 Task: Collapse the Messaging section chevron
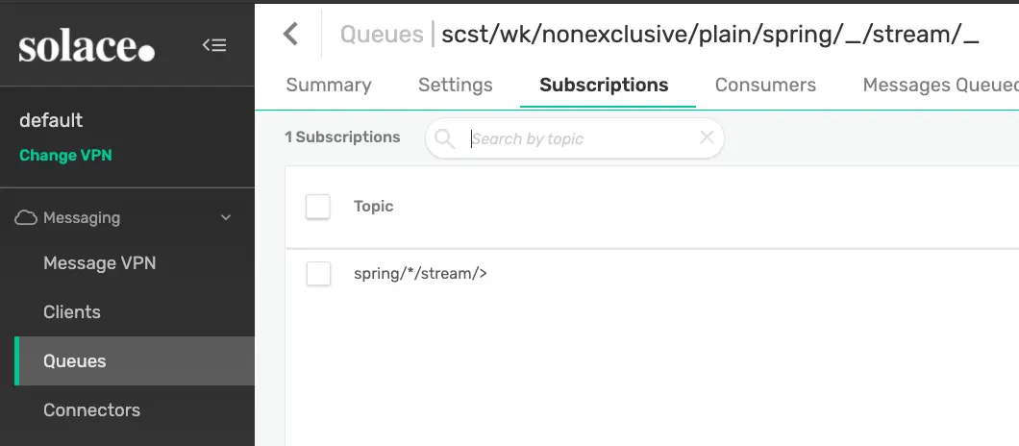[x=226, y=218]
